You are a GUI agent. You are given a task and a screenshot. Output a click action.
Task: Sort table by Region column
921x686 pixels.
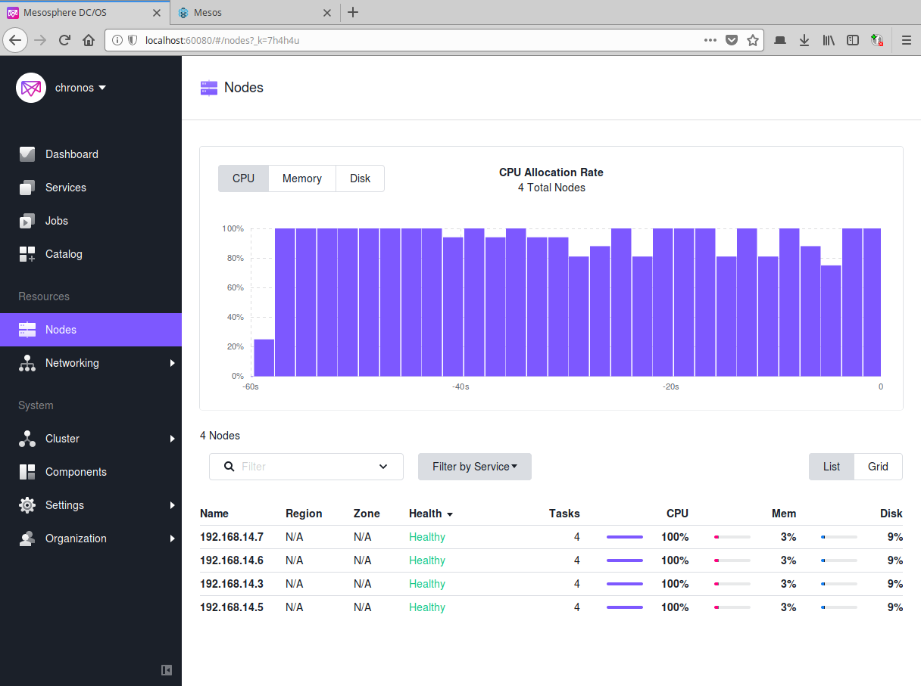coord(304,514)
